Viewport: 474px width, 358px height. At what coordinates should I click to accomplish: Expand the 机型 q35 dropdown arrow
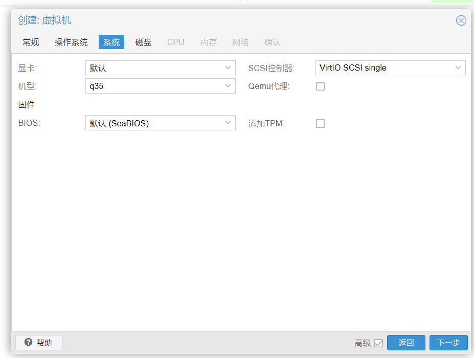click(x=228, y=86)
